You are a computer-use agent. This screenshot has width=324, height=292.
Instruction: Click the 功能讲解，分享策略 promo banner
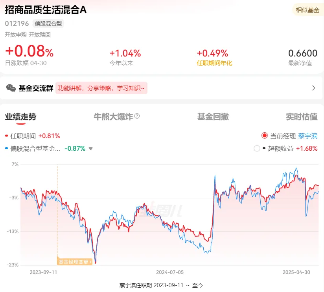[101, 88]
